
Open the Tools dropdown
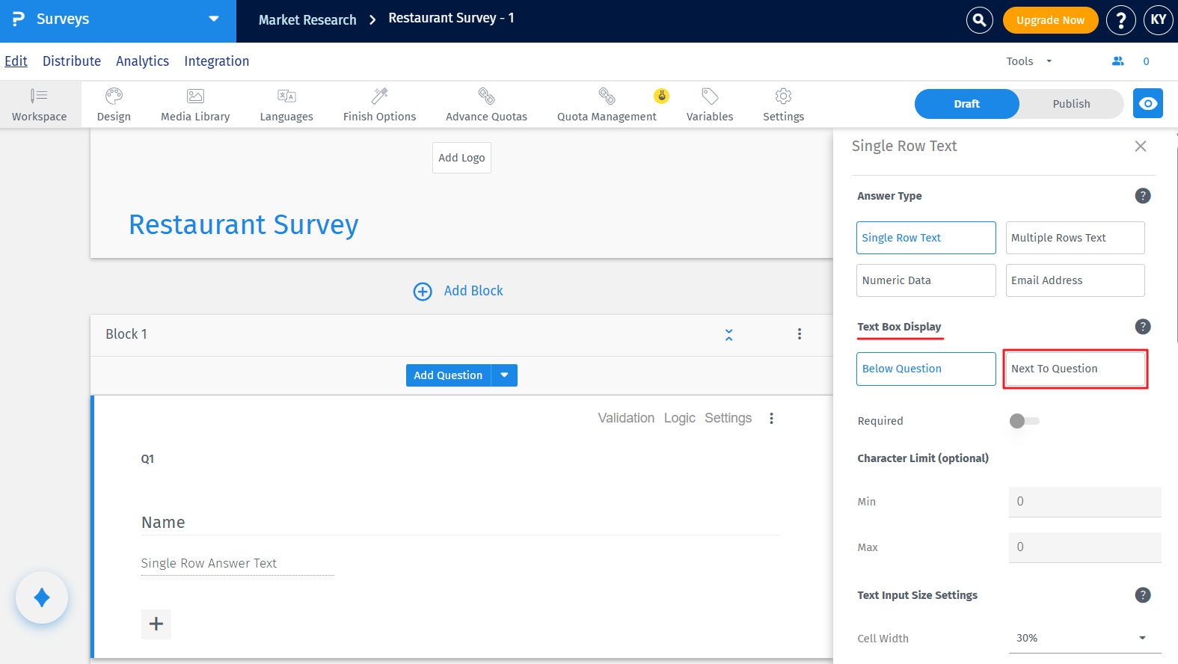click(x=1028, y=61)
